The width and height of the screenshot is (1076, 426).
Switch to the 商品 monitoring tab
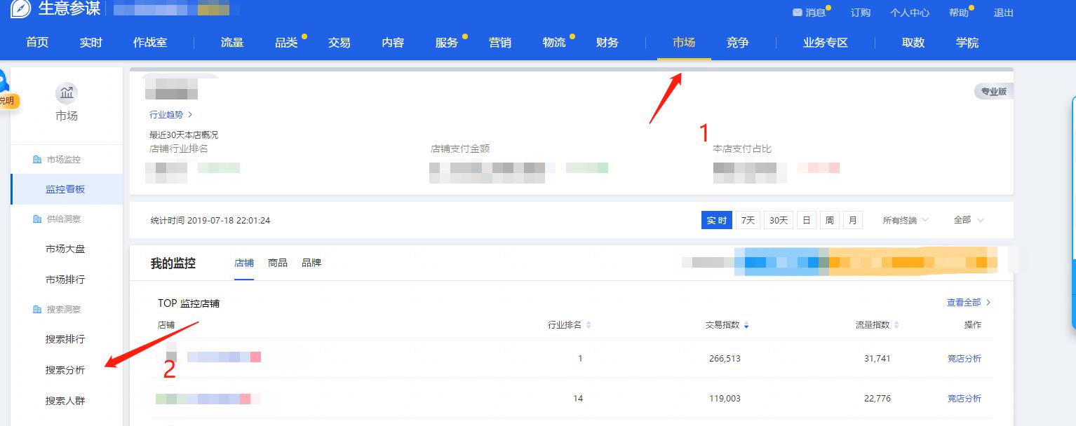tap(278, 263)
